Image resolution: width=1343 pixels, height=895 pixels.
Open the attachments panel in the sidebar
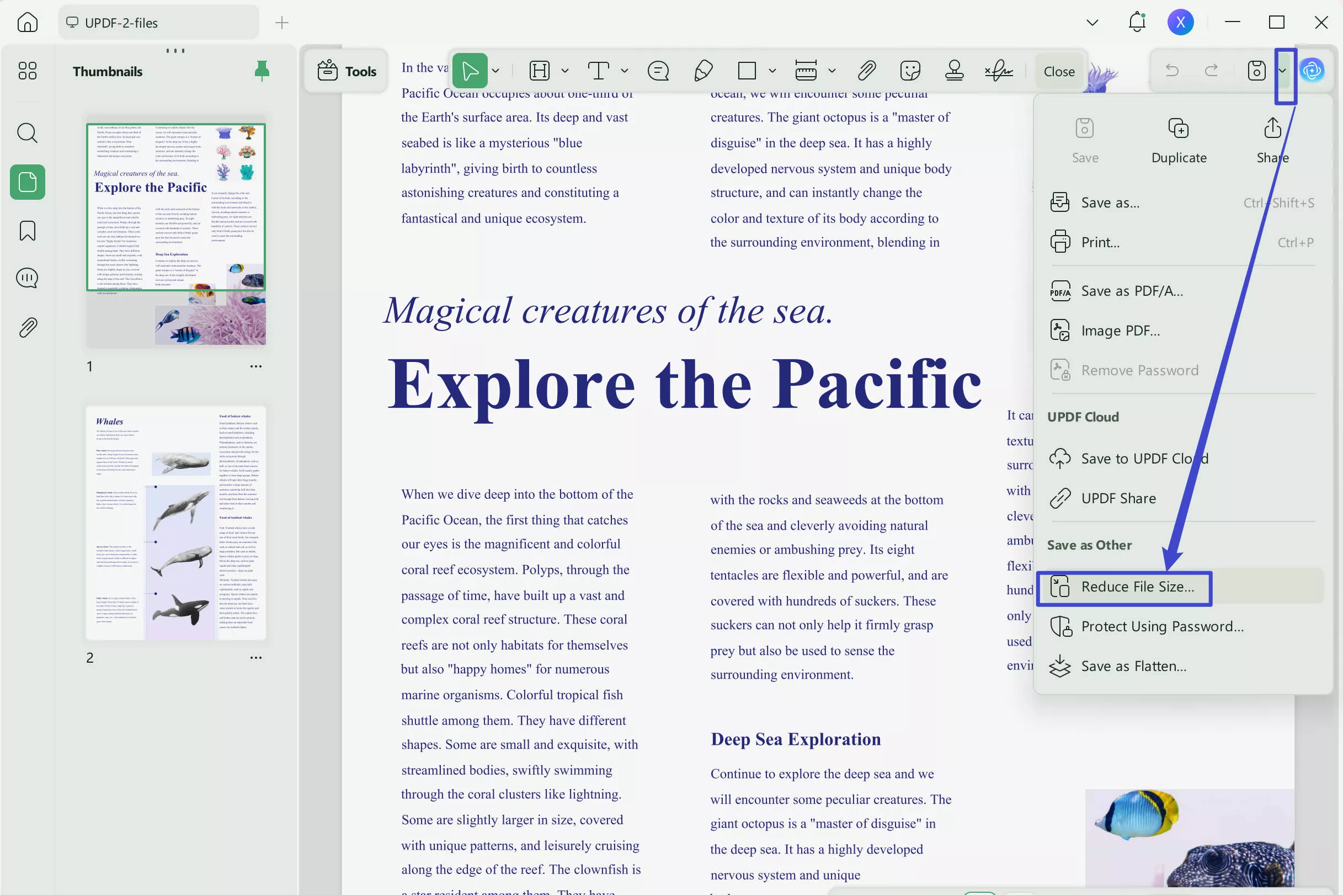tap(27, 327)
